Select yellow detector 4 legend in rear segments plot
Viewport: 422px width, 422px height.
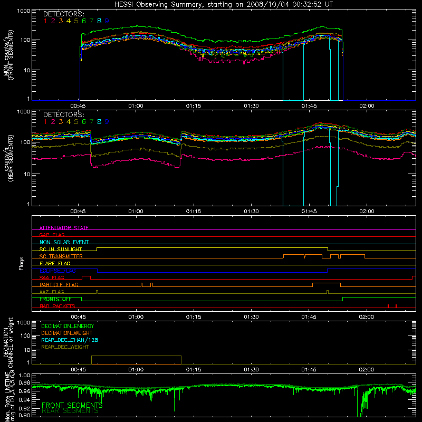click(x=69, y=122)
